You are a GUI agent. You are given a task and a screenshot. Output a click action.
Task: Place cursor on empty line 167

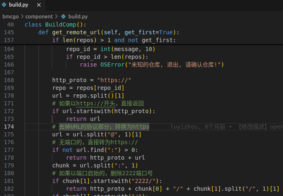click(123, 72)
